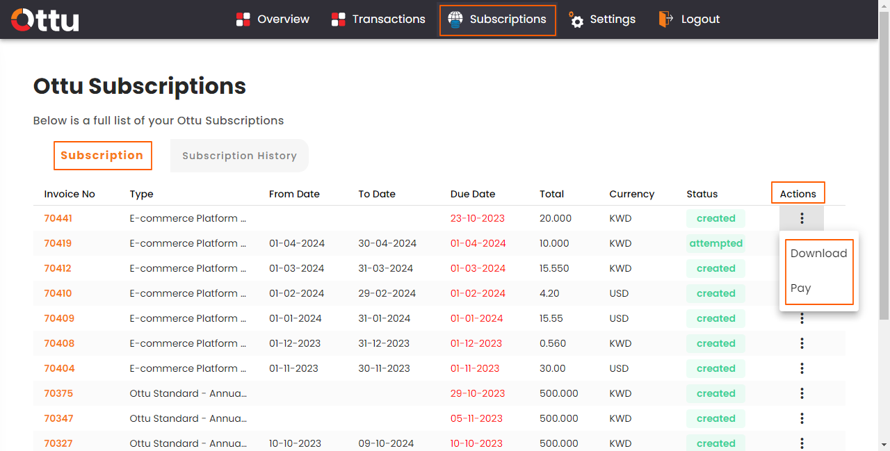The height and width of the screenshot is (451, 890).
Task: Click the To Date column header
Action: click(377, 194)
